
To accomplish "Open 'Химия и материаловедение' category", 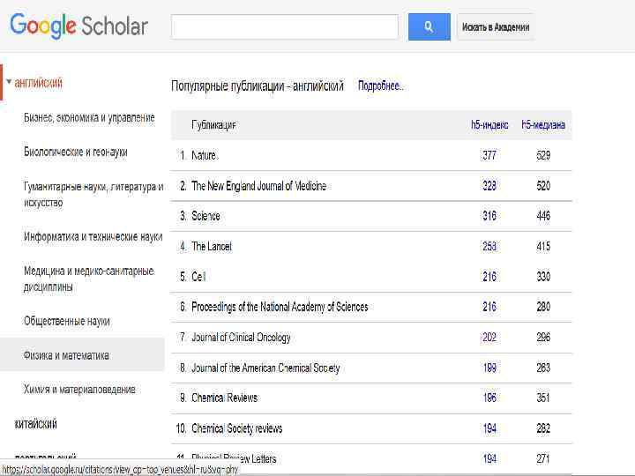I will click(x=79, y=389).
